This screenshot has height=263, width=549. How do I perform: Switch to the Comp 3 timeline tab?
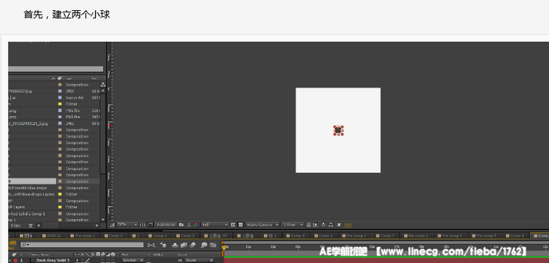(185, 236)
